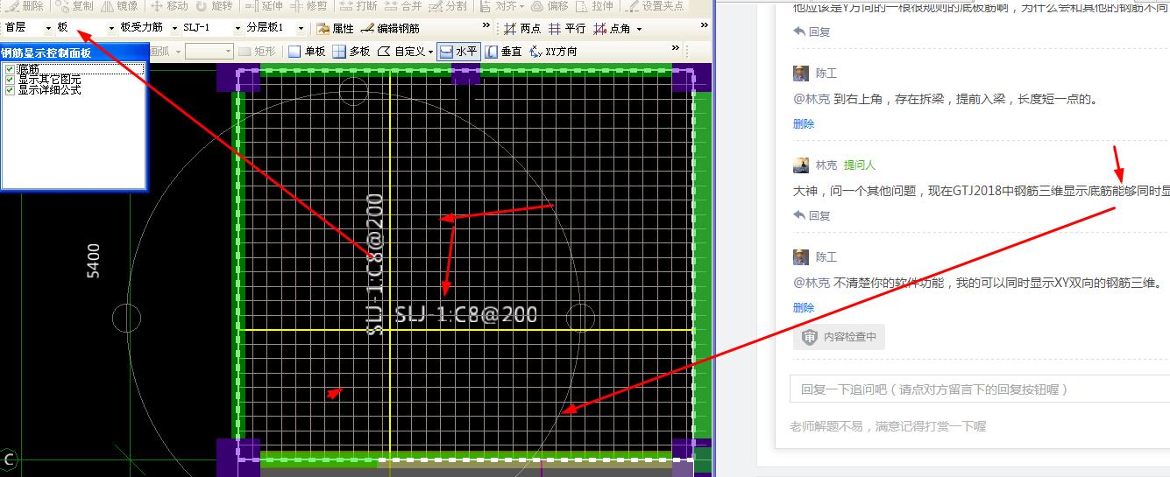1170x477 pixels.
Task: Expand overflow chevron after 编辑钢筋
Action: pyautogui.click(x=486, y=26)
